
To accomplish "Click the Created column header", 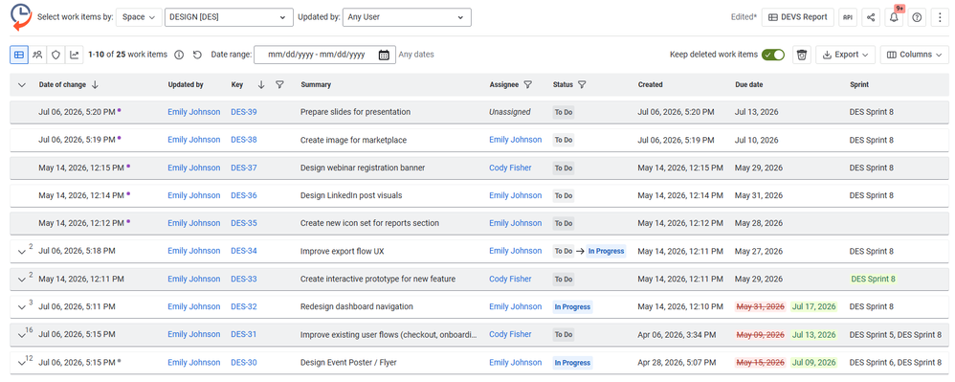I will (650, 84).
